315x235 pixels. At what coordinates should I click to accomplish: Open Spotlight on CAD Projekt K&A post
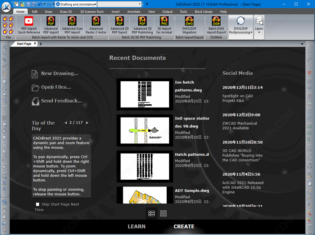pyautogui.click(x=238, y=98)
